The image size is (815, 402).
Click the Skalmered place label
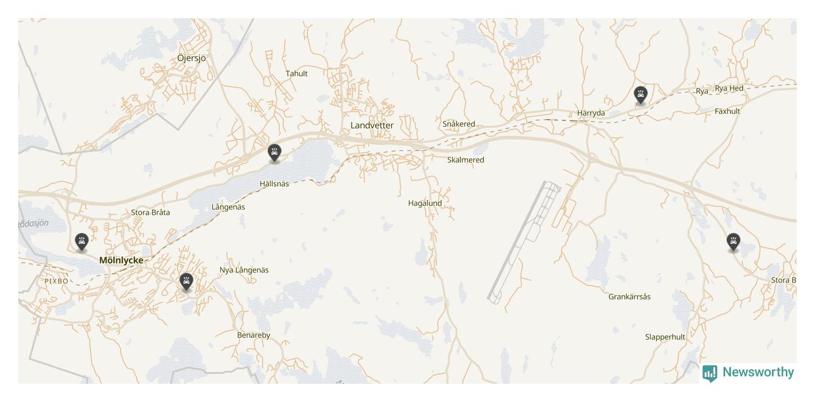point(466,160)
